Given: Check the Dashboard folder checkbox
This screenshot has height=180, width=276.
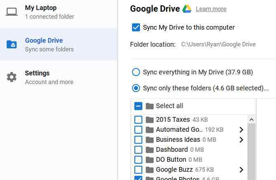Looking at the screenshot, I should 138,150.
